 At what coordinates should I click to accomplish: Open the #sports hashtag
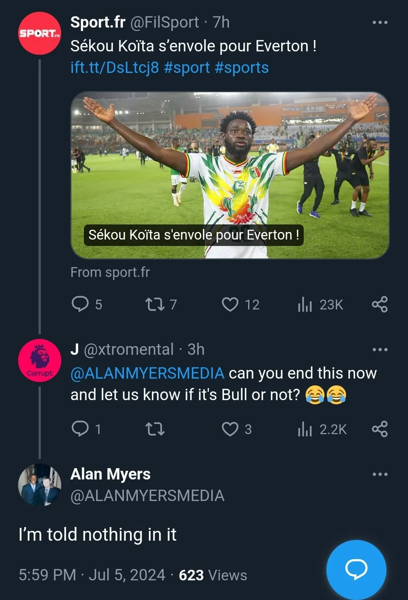click(242, 68)
